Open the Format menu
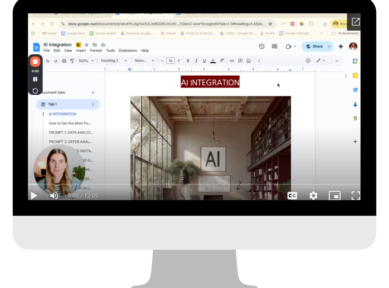 [x=96, y=50]
